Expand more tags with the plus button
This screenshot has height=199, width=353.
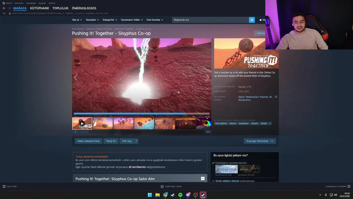(270, 123)
